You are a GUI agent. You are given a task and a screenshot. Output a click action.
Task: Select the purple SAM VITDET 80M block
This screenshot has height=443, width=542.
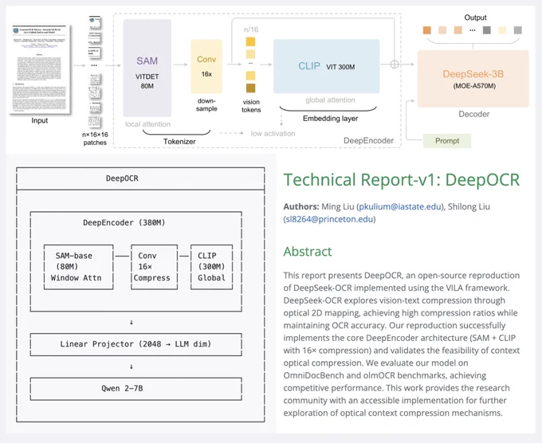(x=147, y=69)
